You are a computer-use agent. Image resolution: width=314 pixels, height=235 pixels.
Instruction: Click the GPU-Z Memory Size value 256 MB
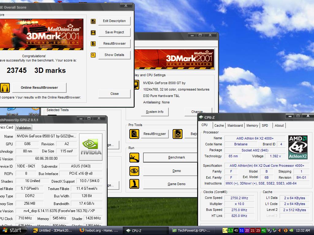point(30,203)
